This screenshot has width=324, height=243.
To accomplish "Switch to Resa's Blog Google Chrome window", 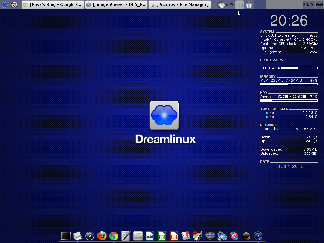I will pyautogui.click(x=53, y=4).
